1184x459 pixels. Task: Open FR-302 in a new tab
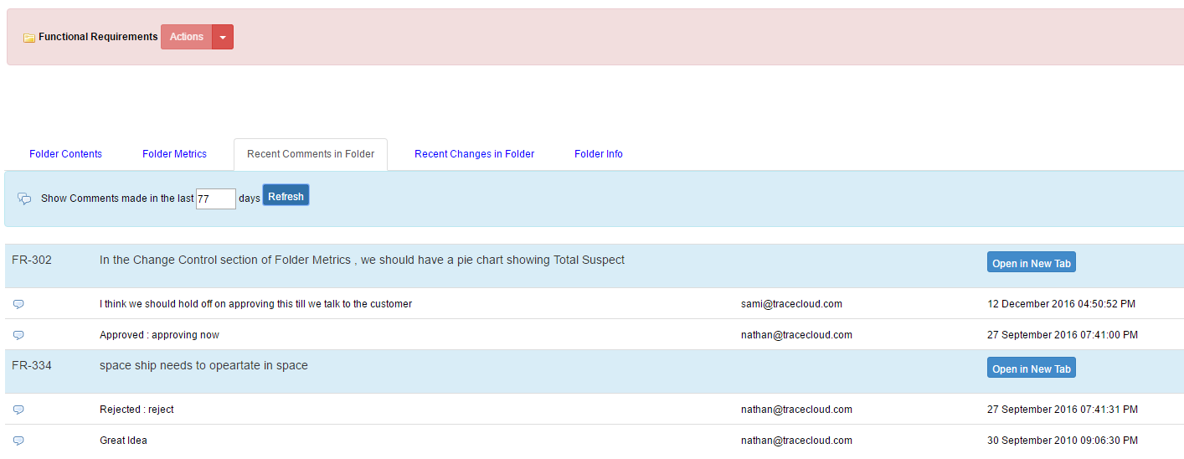(x=1032, y=263)
